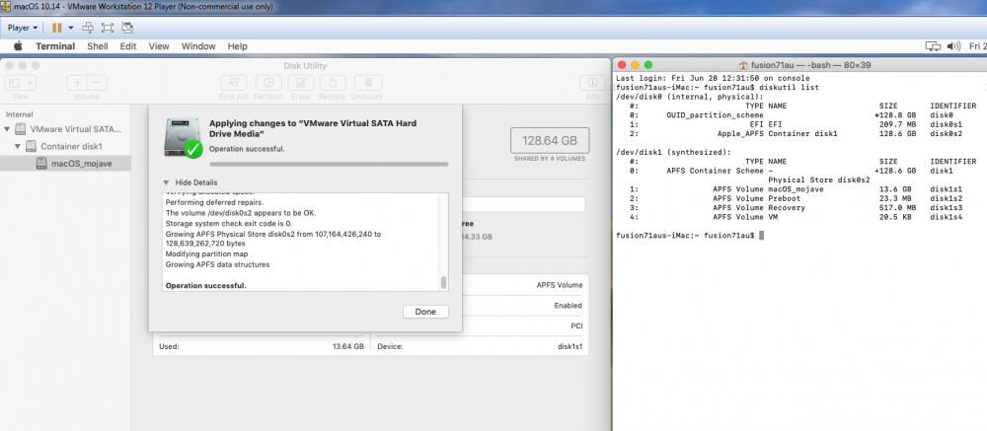Click Send Ctrl+Alt+Del icon in VMware toolbar
Image resolution: width=987 pixels, height=431 pixels.
[x=88, y=28]
